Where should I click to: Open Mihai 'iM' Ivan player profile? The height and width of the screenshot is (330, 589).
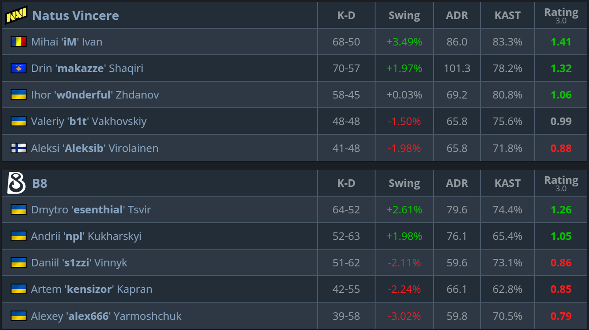[66, 42]
